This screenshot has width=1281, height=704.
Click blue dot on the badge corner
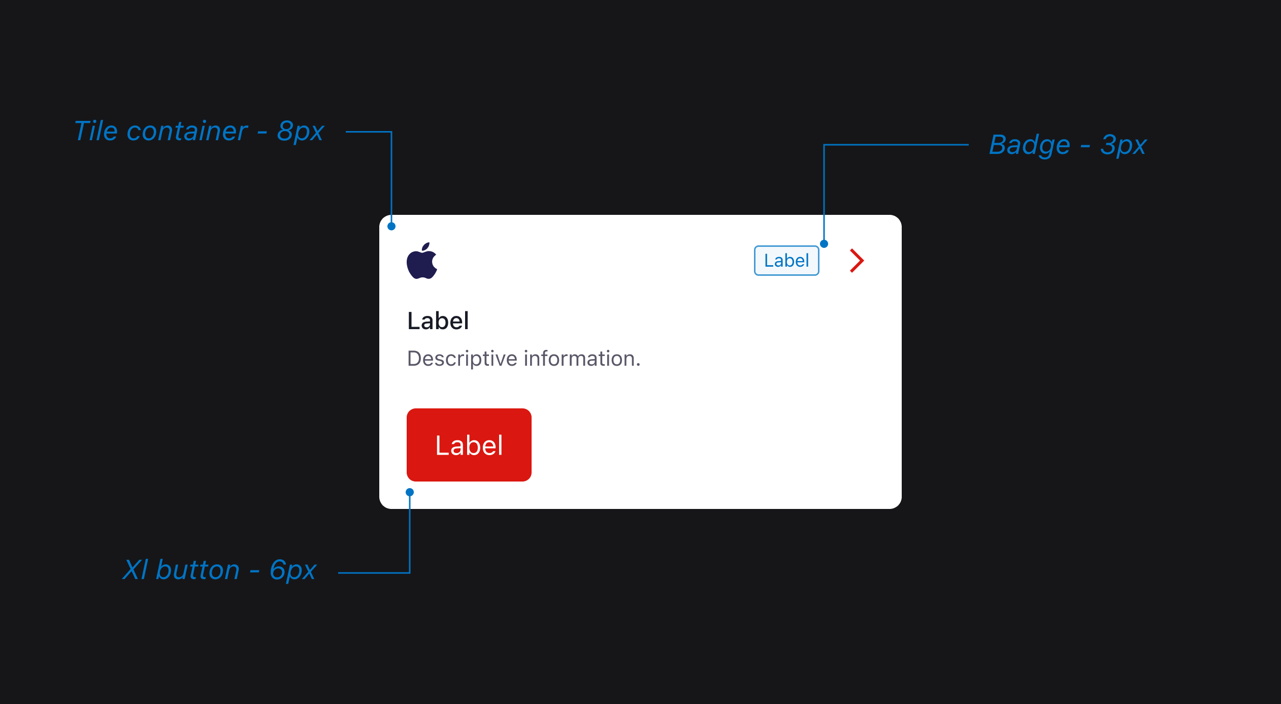pyautogui.click(x=824, y=244)
